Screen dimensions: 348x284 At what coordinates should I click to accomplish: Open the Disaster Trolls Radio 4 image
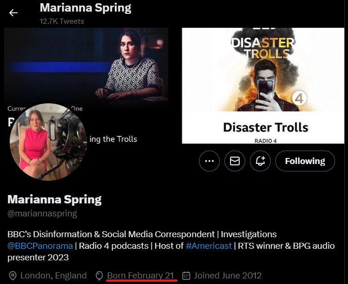[x=263, y=86]
